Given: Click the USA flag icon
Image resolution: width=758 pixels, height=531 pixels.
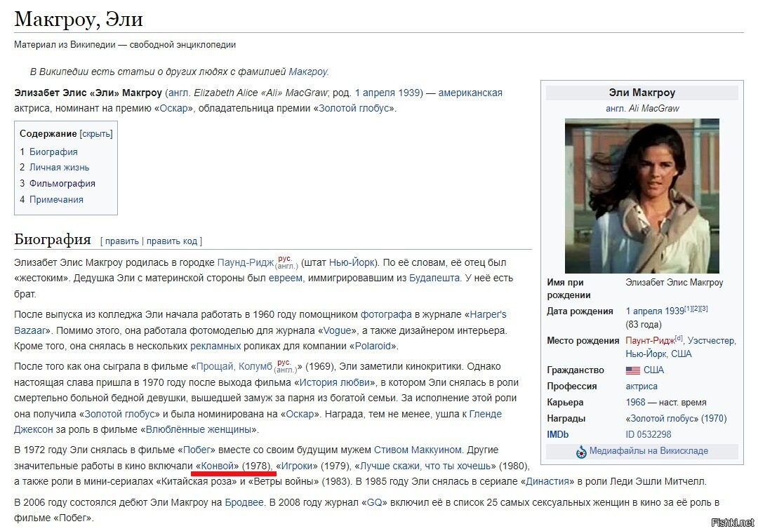Looking at the screenshot, I should coord(633,370).
